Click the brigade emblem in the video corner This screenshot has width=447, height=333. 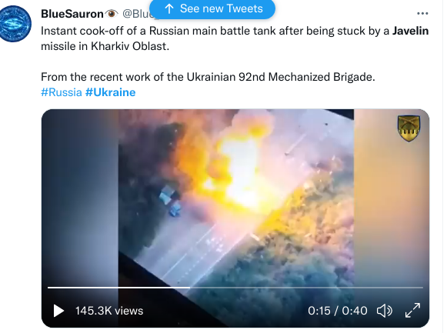click(x=409, y=128)
